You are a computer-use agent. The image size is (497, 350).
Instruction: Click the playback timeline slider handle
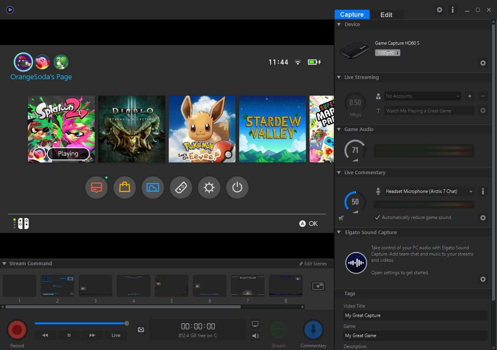[x=127, y=323]
